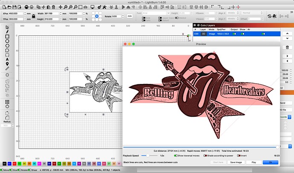Open the Circular Array gear tool
Image resolution: width=294 pixels, height=173 pixels.
[7, 107]
